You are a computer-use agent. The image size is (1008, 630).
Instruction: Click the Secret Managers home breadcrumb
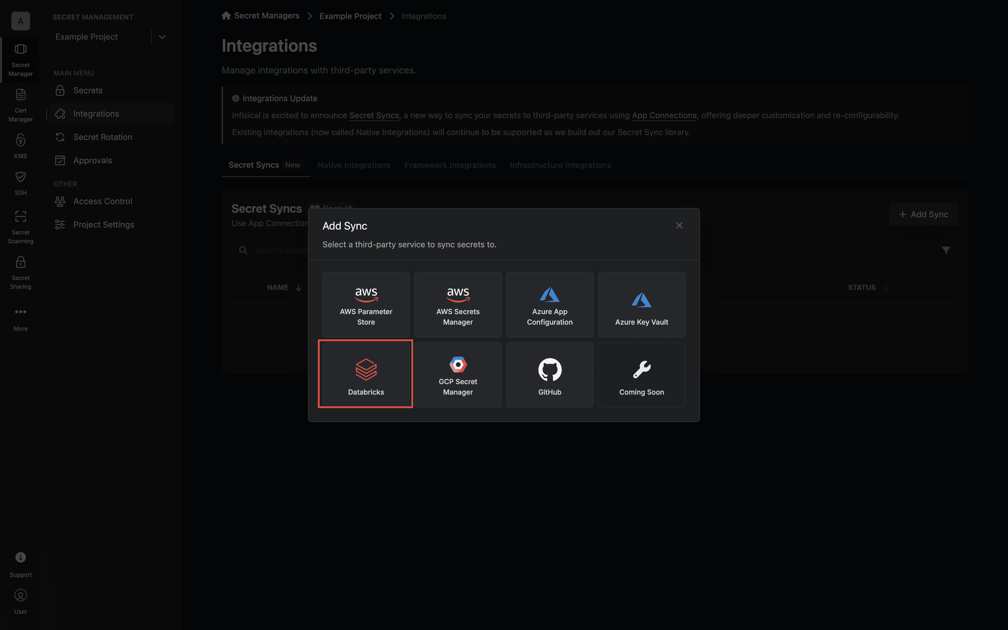coord(261,16)
